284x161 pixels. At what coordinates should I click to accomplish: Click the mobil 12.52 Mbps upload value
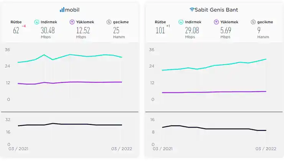click(83, 31)
